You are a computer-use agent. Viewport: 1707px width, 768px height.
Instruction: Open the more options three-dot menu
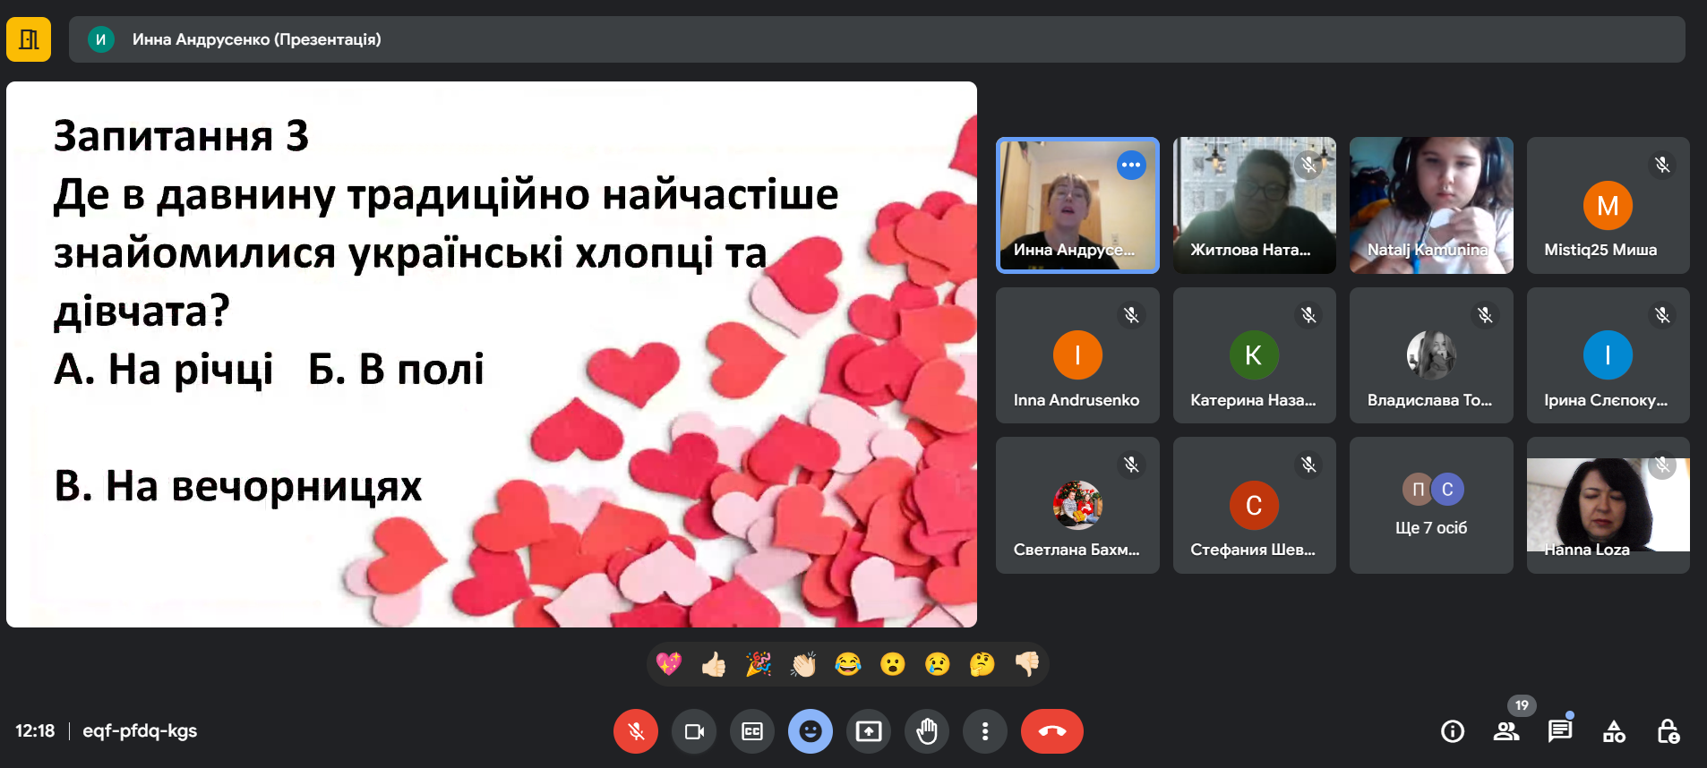pos(985,731)
